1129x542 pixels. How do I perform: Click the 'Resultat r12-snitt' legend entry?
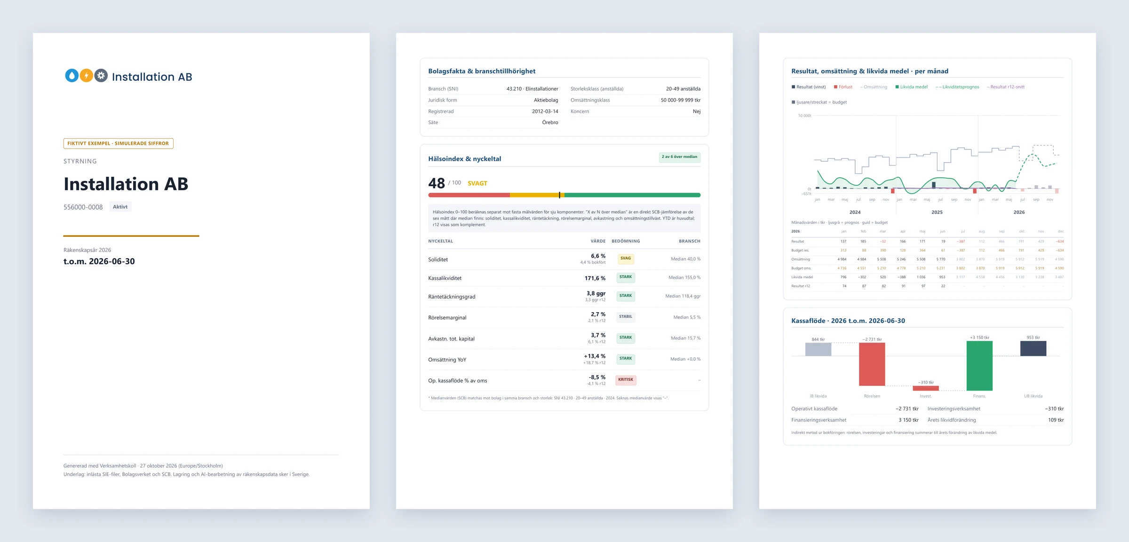(1005, 87)
